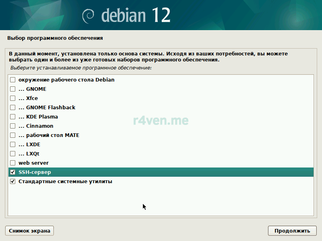Select the 'Стандартные системные утилиты' row text

65,182
